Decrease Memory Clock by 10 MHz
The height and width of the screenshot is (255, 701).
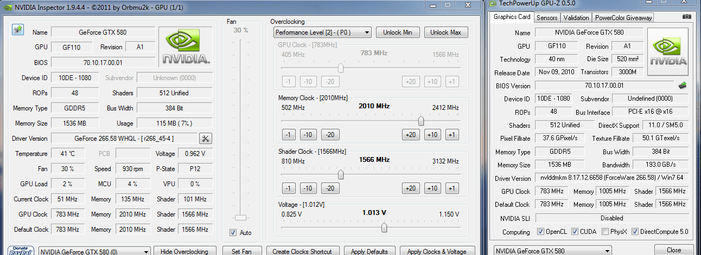308,134
